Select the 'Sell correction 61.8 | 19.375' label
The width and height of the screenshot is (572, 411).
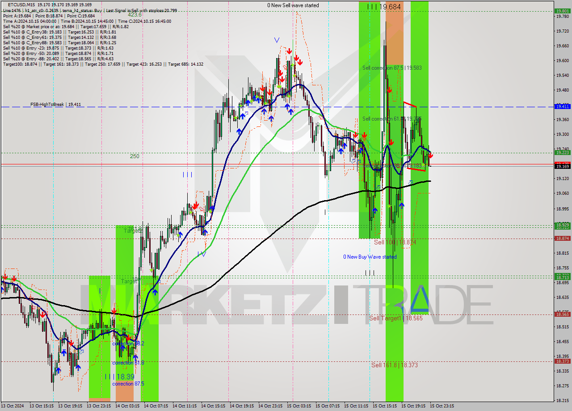pos(392,119)
